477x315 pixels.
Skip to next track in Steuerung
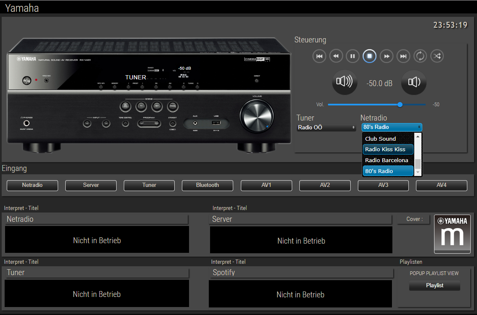[x=403, y=56]
